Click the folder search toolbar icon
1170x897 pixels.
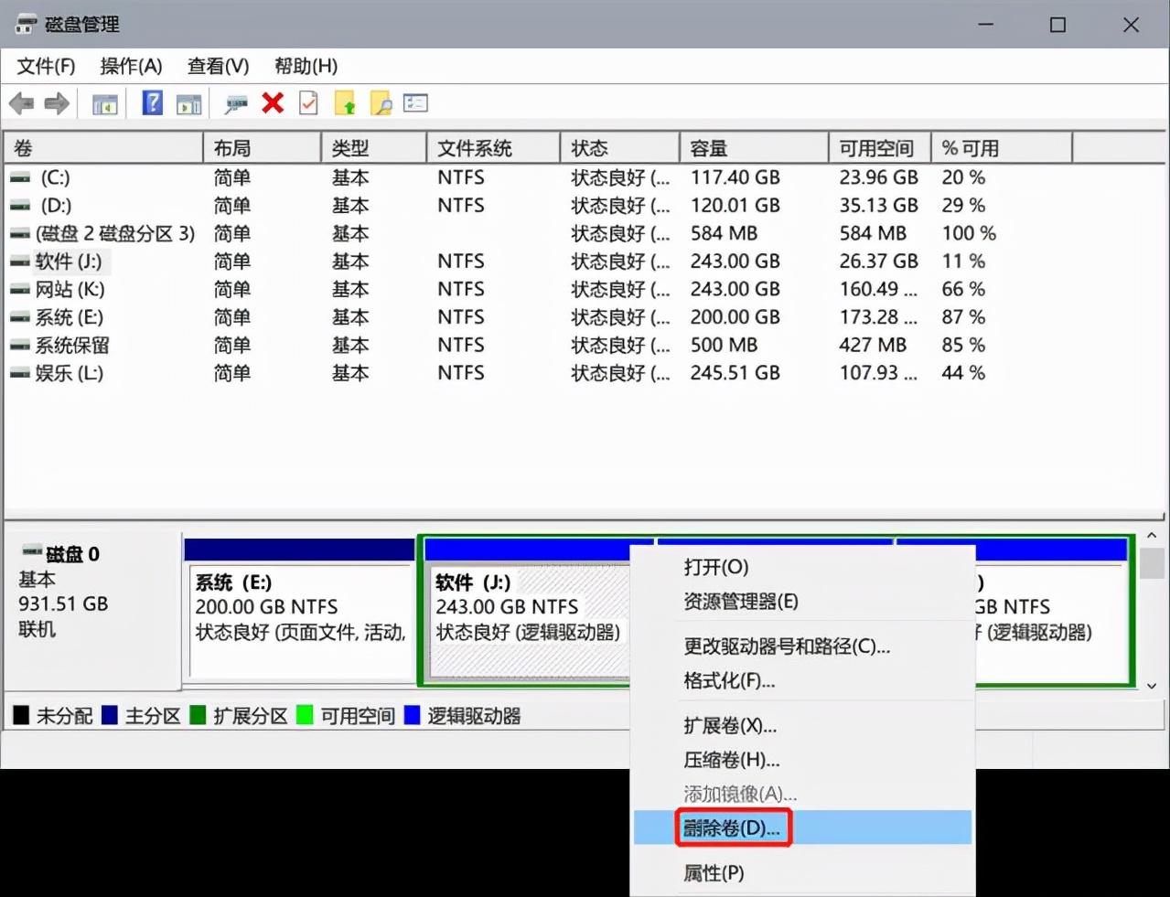(x=381, y=102)
